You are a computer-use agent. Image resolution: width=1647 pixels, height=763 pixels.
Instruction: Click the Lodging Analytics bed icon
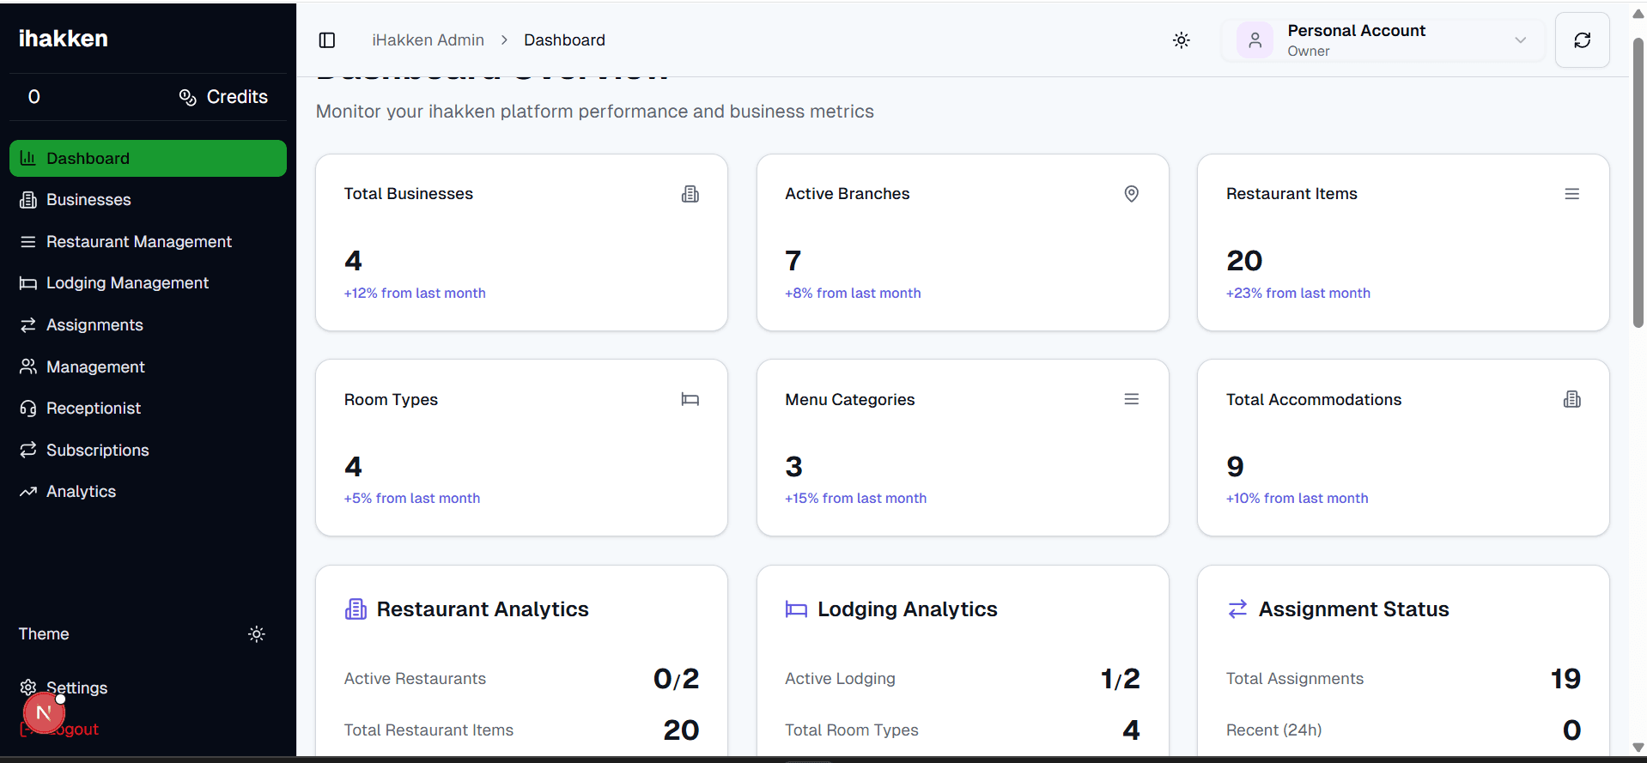796,609
